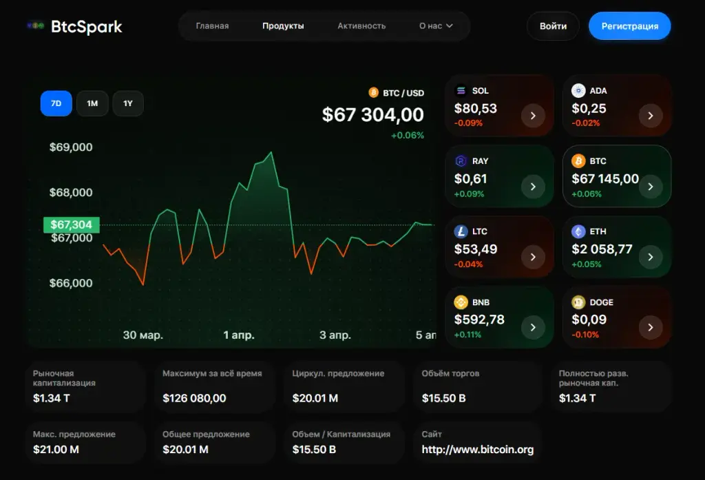
Task: Click the RAY price $0,61
Action: point(470,179)
